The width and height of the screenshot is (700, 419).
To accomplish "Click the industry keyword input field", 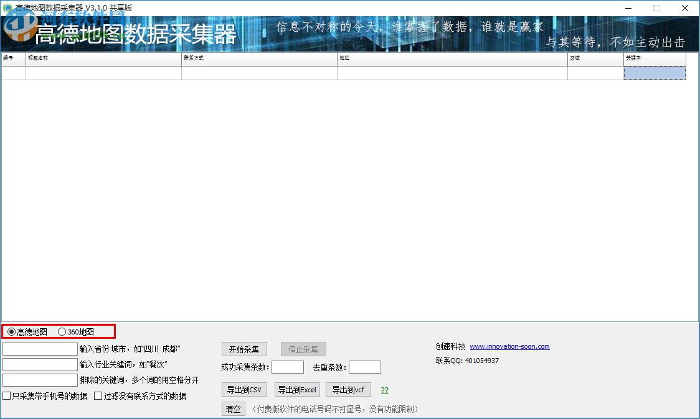I will point(39,364).
